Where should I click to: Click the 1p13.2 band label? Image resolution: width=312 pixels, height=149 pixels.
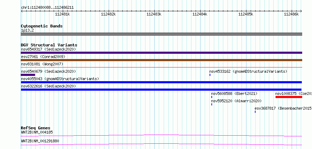point(27,31)
